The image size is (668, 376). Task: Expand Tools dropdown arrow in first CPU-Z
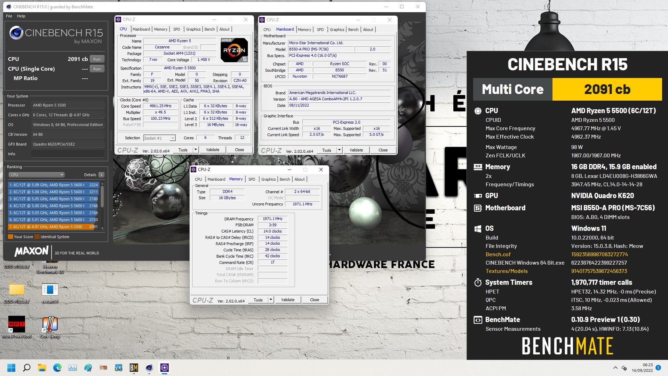point(196,150)
